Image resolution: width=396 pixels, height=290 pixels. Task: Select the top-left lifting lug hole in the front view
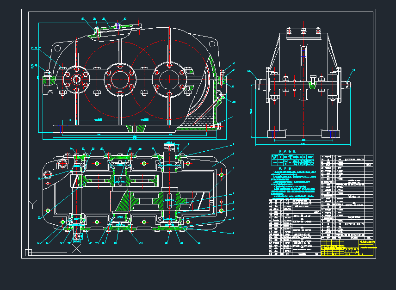pos(58,48)
